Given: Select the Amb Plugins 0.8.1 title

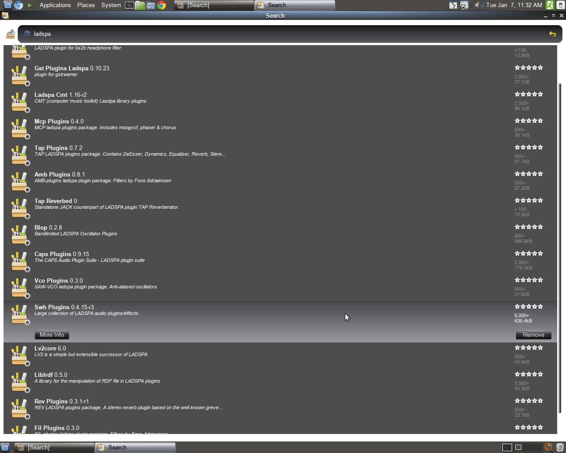Looking at the screenshot, I should pyautogui.click(x=60, y=174).
